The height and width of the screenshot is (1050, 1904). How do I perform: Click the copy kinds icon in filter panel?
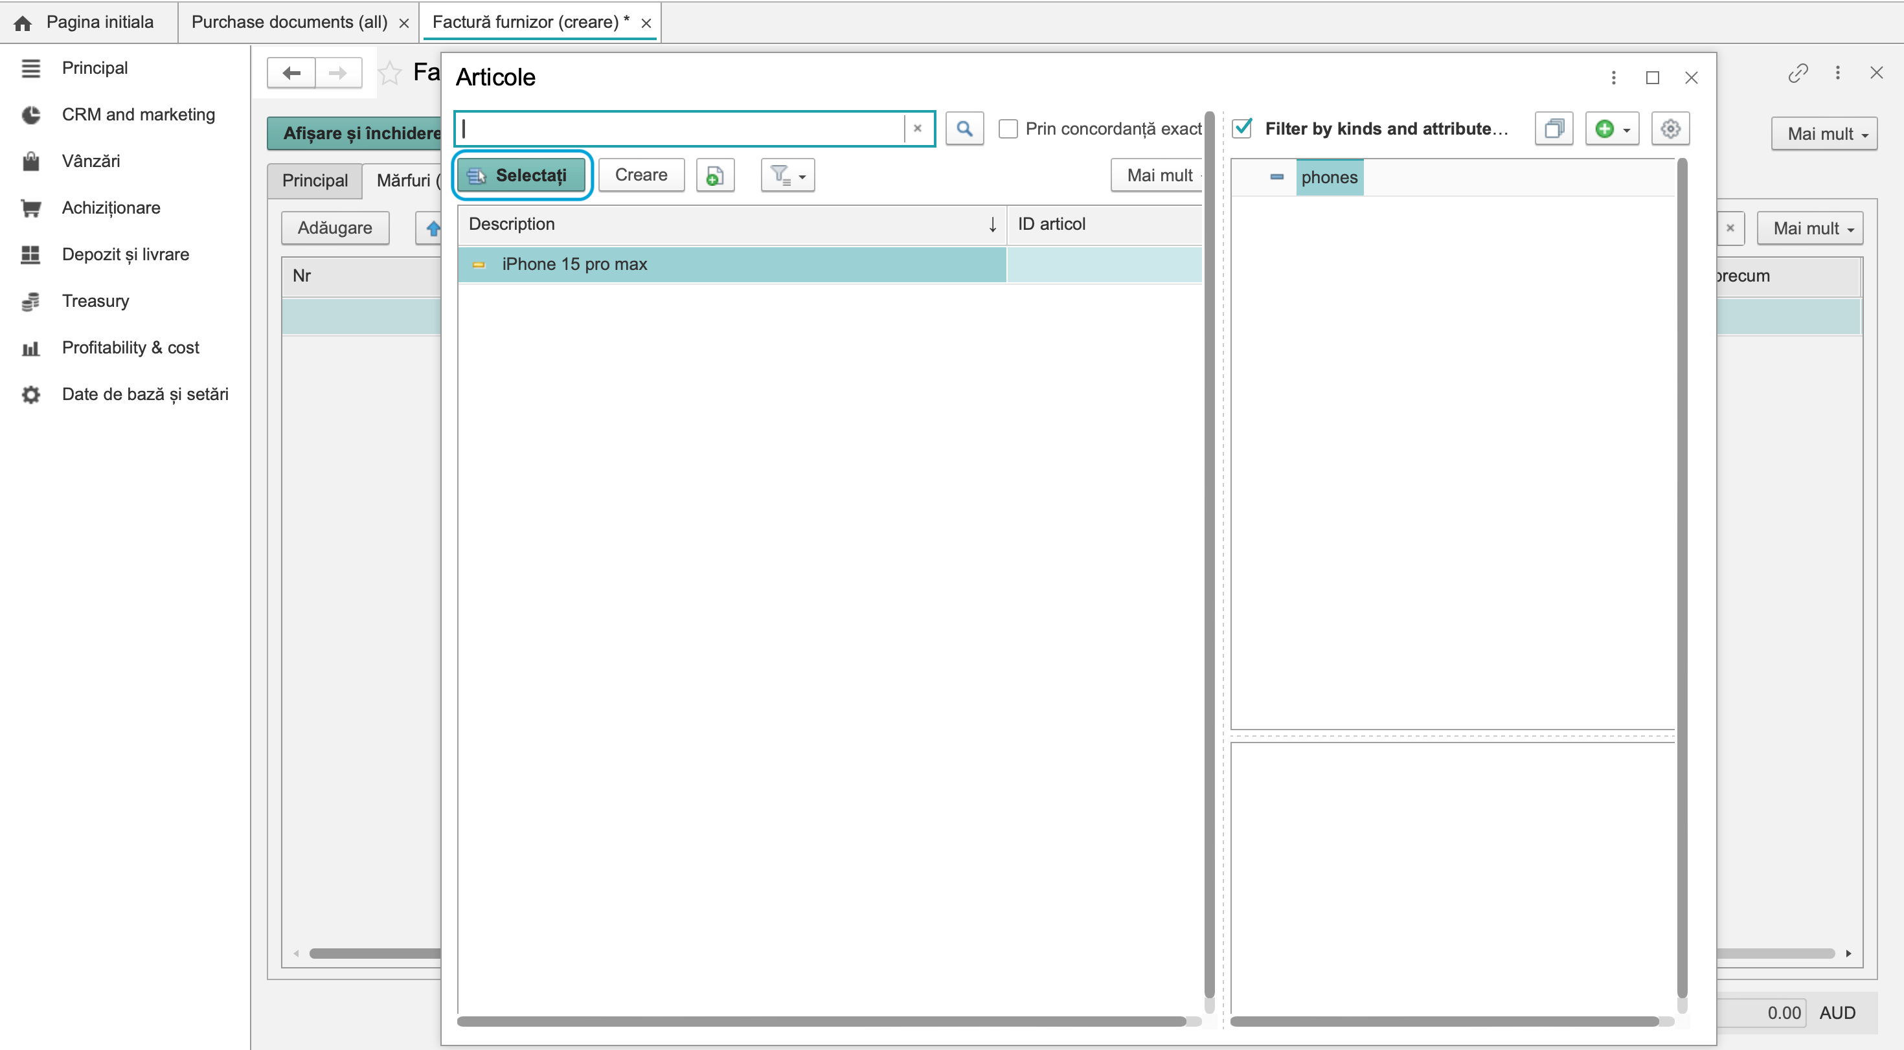[1554, 129]
